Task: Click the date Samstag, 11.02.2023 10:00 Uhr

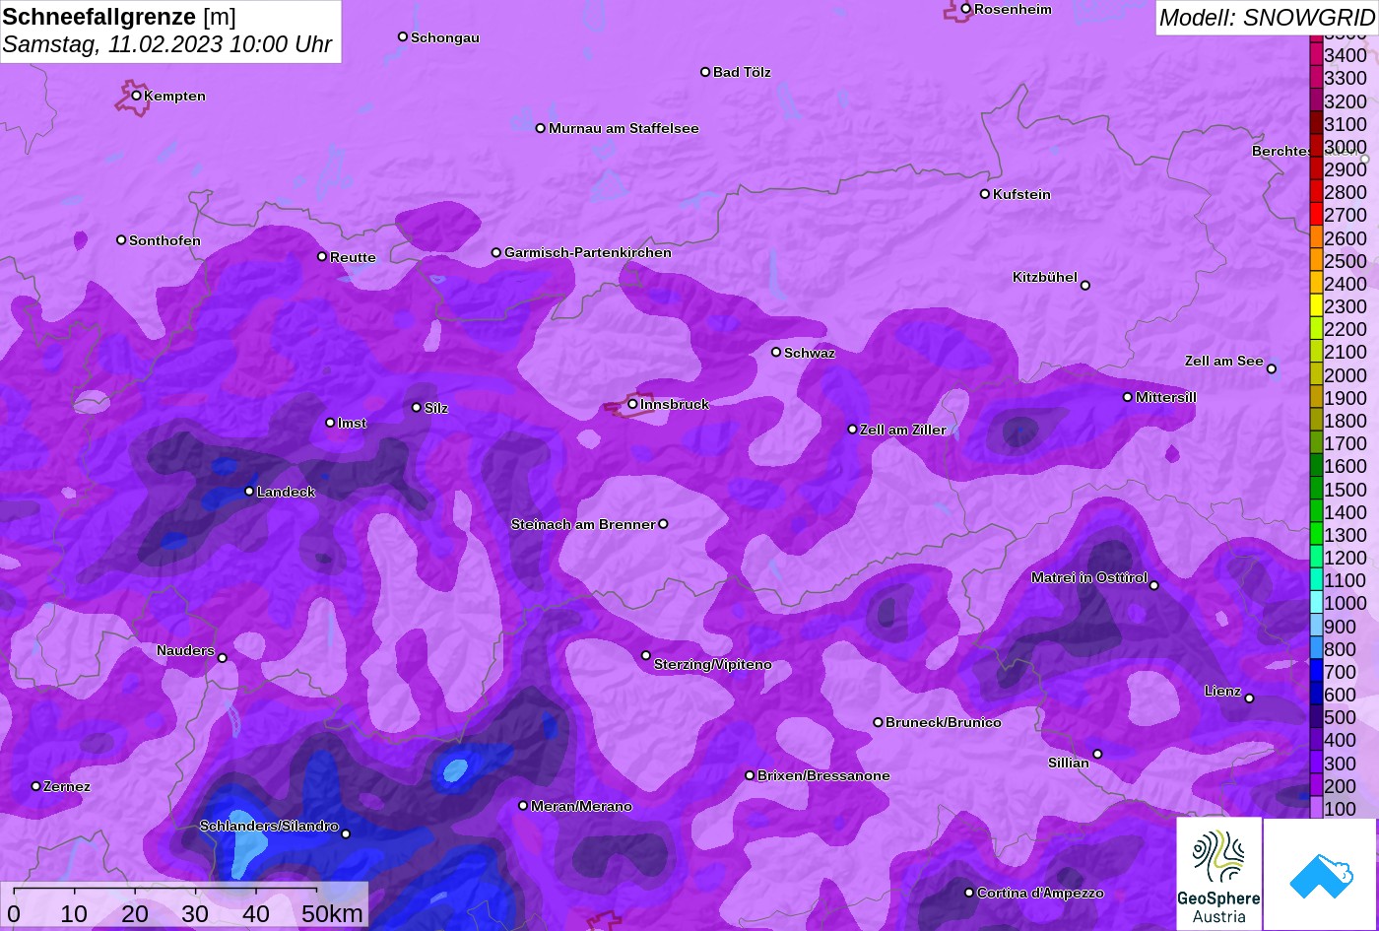Action: point(167,45)
